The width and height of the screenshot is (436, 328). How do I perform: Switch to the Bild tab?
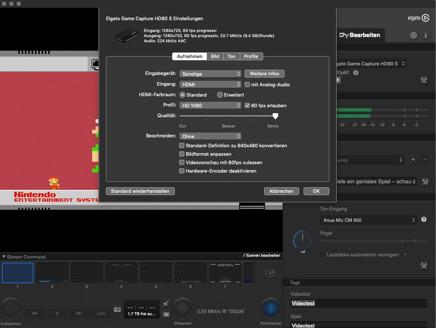[215, 56]
